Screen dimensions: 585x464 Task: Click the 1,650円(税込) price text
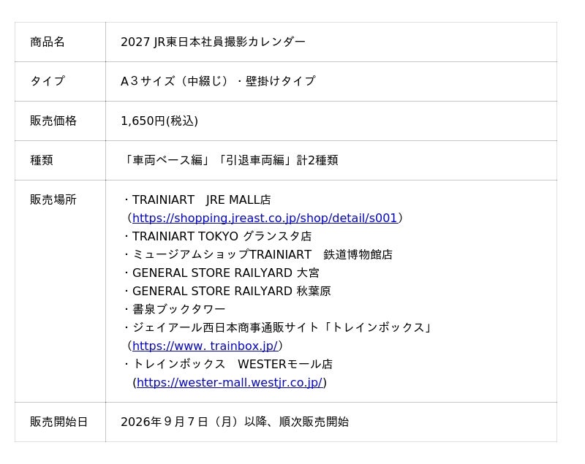click(159, 121)
